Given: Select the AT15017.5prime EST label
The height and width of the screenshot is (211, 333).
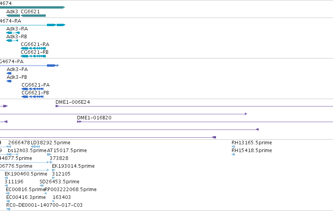Looking at the screenshot, I should click(67, 151).
